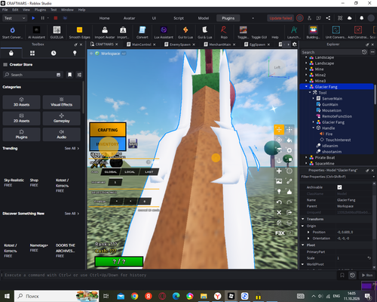Collapse the Pivot properties section

pos(303,245)
